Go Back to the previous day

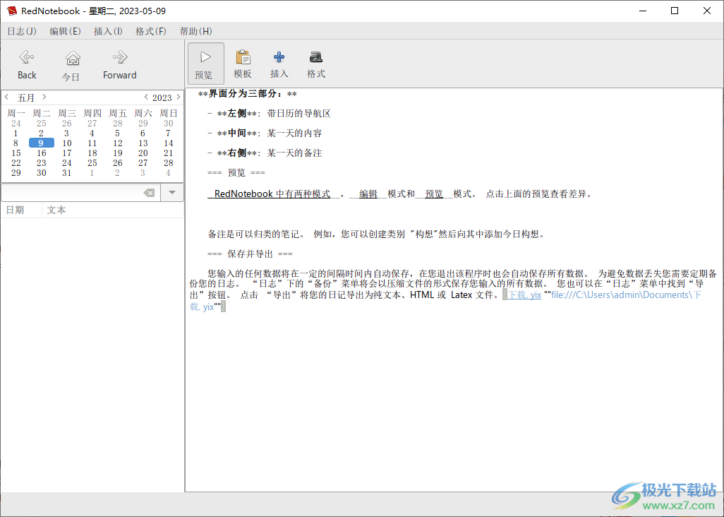coord(27,65)
